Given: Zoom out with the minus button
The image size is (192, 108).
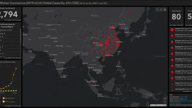Looking at the screenshot, I should 165,102.
